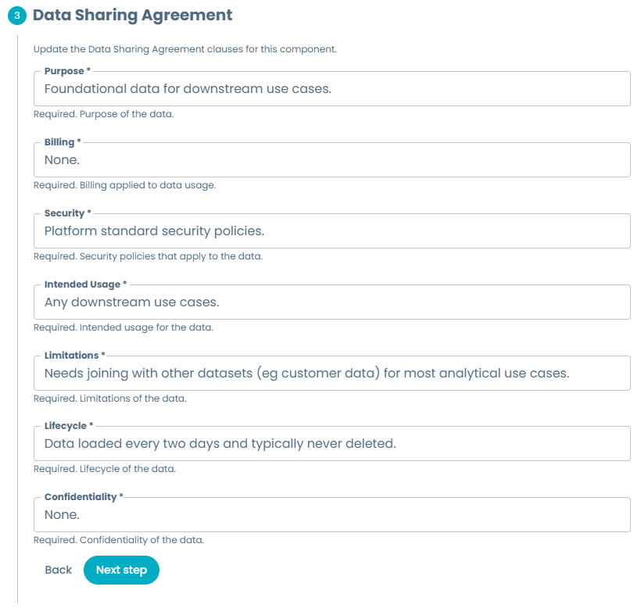Click the Limitations field label
Screen dimensions: 641x608
[70, 355]
